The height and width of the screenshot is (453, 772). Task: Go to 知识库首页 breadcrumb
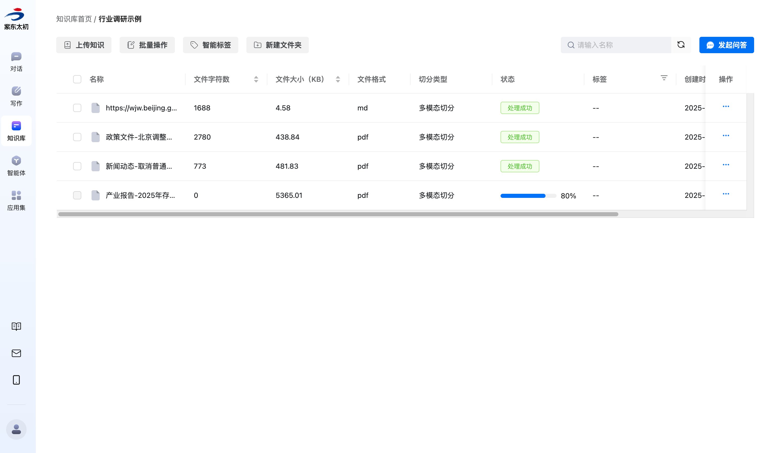(74, 19)
